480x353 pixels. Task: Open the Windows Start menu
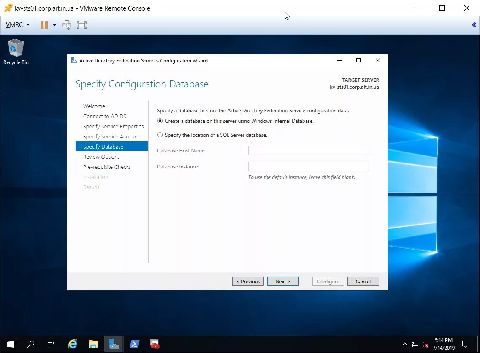[11, 344]
